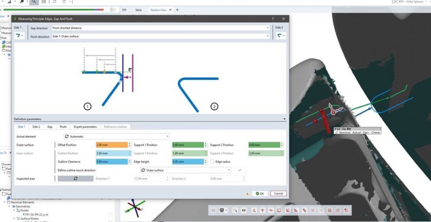Click the OK button

click(x=260, y=193)
